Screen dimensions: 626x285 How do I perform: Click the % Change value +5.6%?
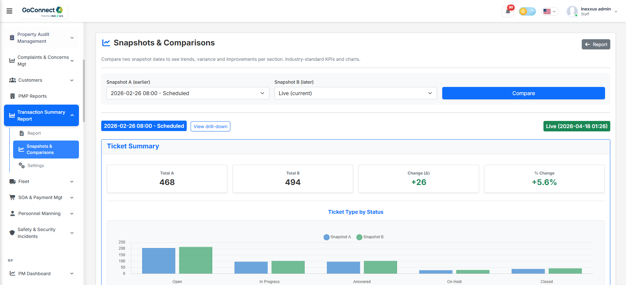(544, 182)
